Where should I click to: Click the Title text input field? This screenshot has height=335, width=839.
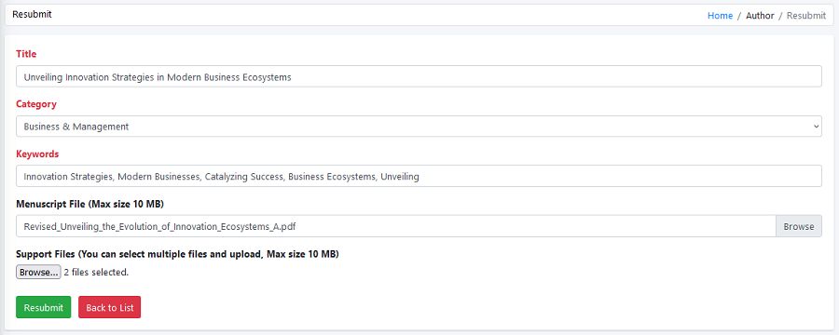419,76
